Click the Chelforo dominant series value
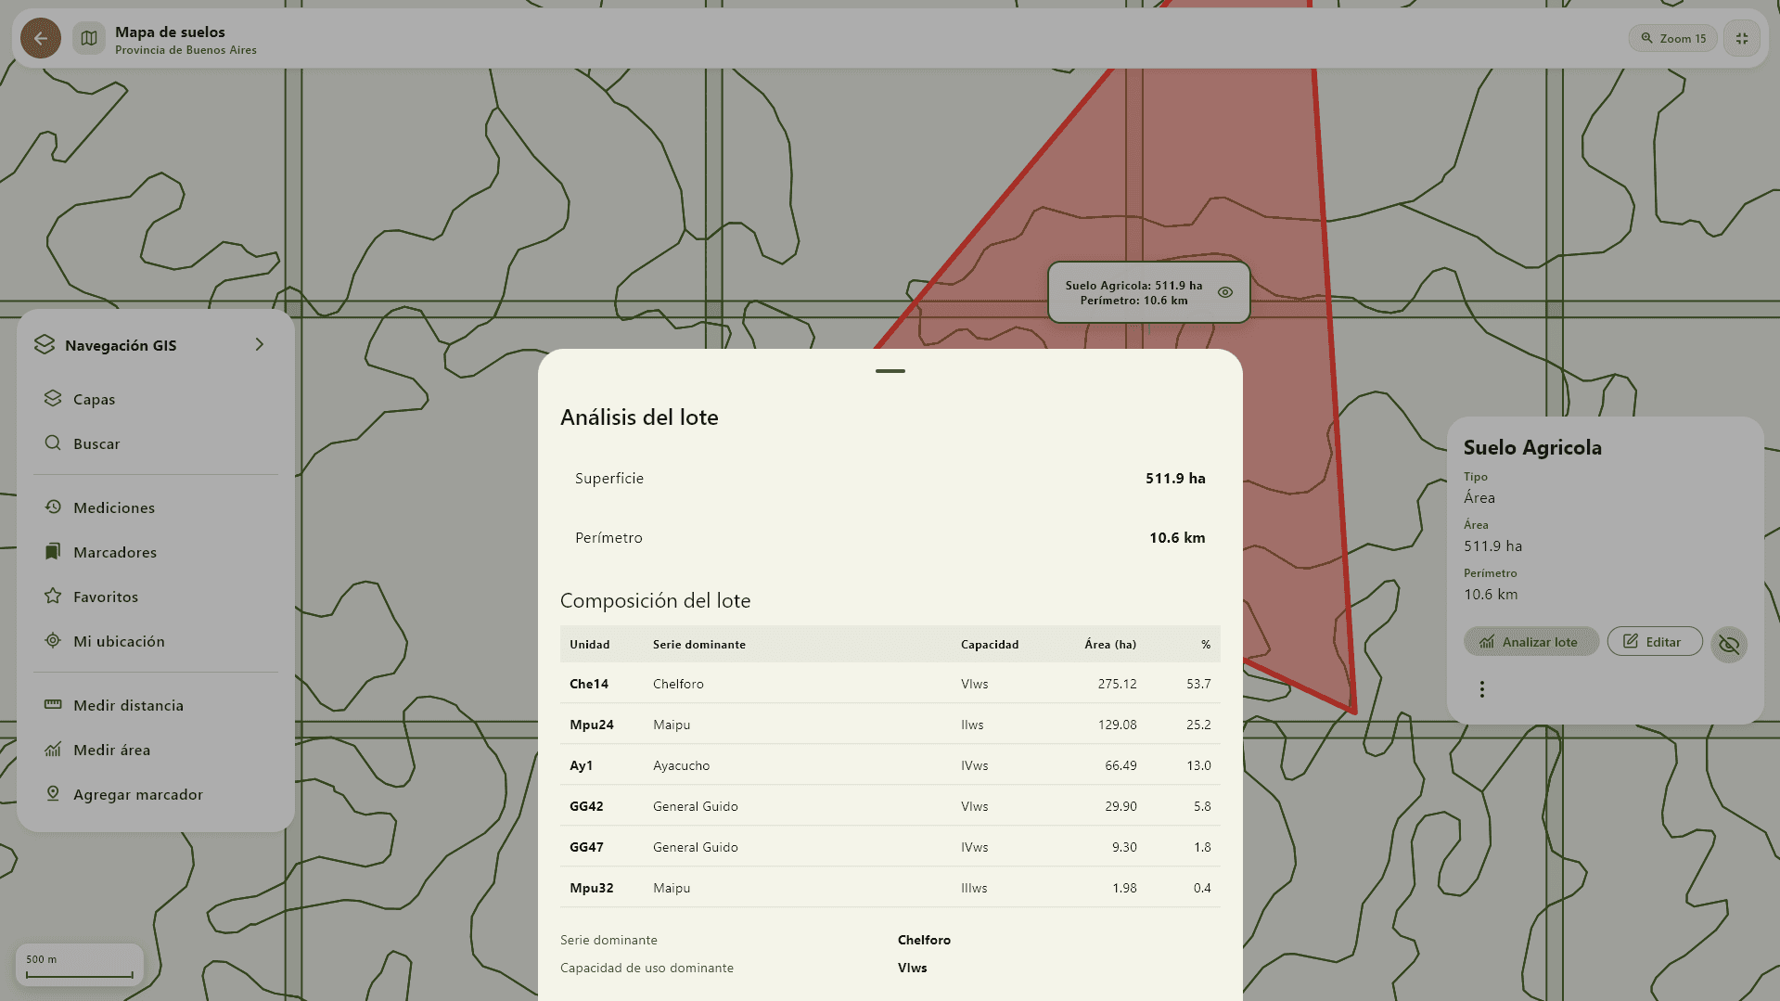The height and width of the screenshot is (1001, 1780). 924,940
